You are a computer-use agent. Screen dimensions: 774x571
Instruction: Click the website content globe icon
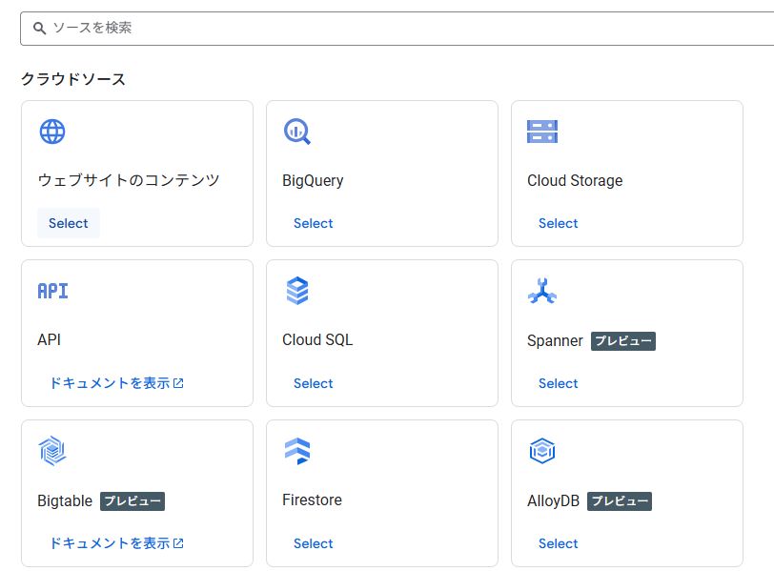click(x=52, y=132)
